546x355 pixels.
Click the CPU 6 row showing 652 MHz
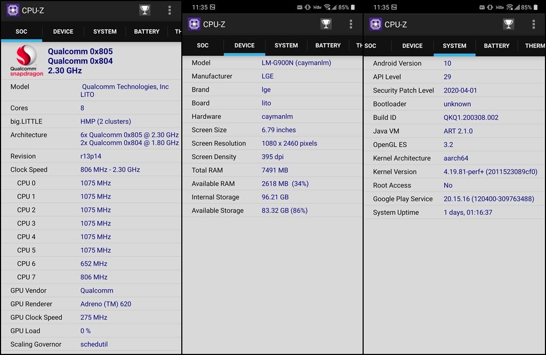click(91, 264)
